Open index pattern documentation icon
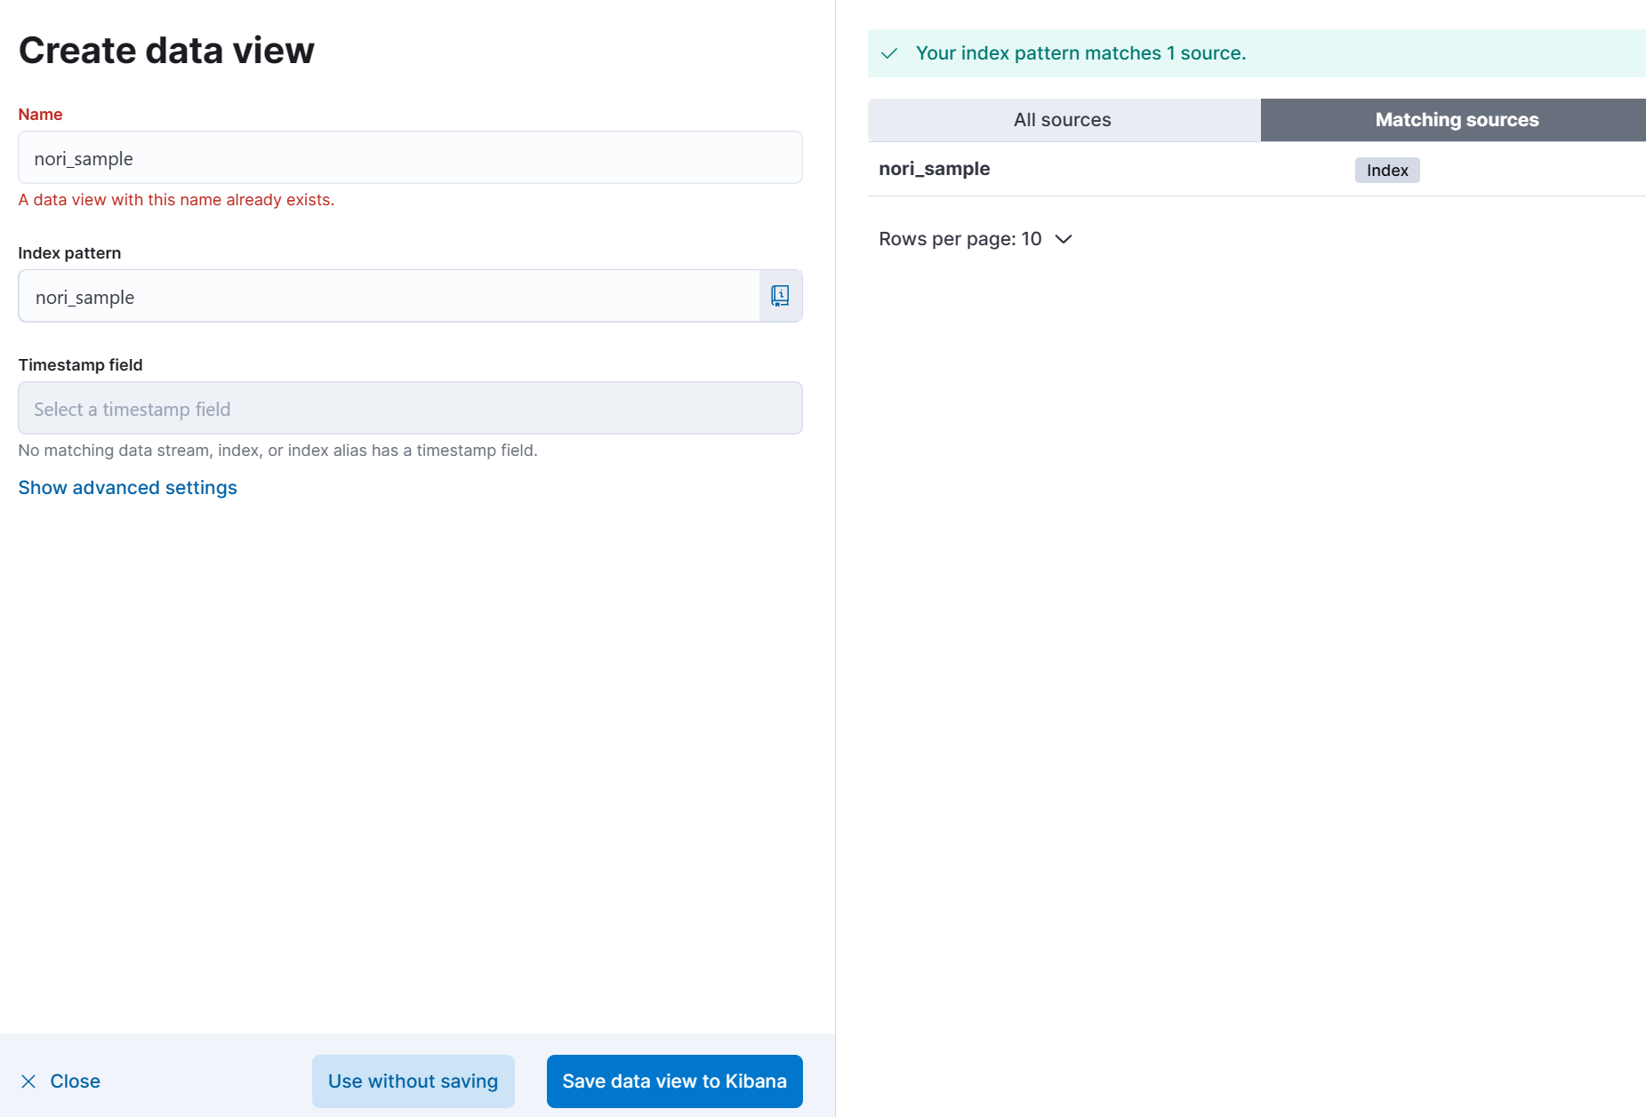Image resolution: width=1646 pixels, height=1117 pixels. (x=780, y=296)
